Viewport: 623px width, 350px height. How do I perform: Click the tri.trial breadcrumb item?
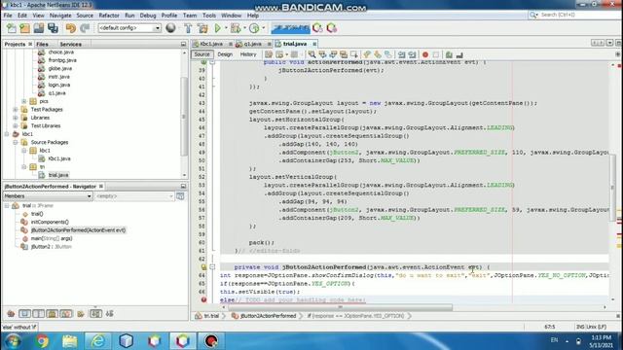coord(211,316)
